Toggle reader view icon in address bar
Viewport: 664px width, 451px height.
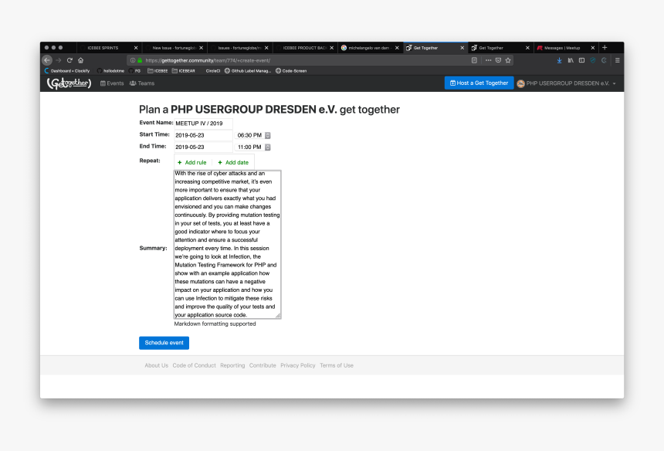pos(474,60)
